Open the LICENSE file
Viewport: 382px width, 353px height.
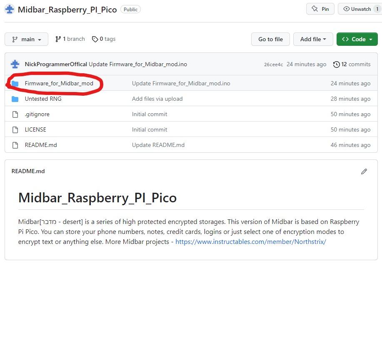click(x=35, y=129)
